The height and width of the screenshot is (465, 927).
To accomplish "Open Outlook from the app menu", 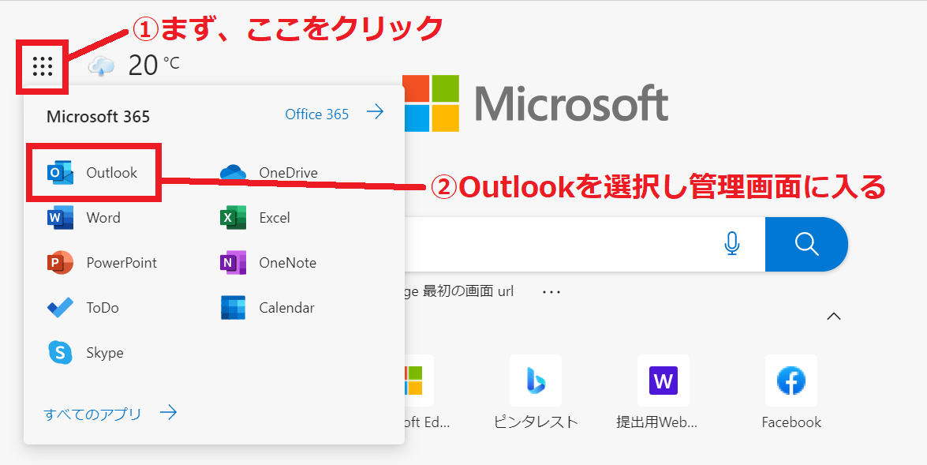I will pos(92,173).
